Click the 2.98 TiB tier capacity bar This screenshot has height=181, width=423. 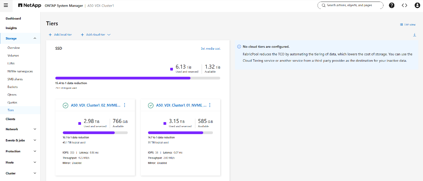coord(95,133)
